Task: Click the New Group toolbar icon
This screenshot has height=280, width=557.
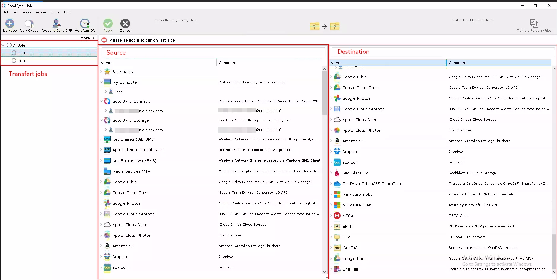Action: (x=29, y=23)
